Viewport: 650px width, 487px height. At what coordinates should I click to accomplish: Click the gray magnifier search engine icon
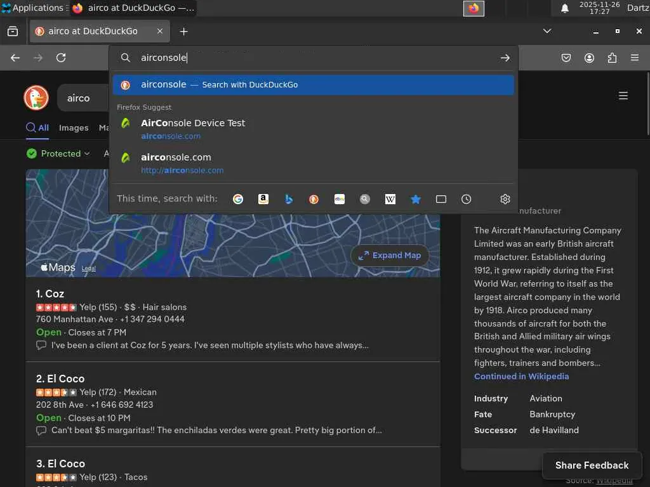365,199
